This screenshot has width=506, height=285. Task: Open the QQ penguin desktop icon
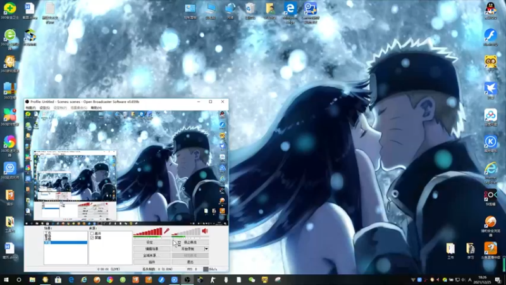491,10
